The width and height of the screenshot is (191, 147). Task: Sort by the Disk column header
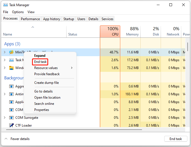click(151, 32)
